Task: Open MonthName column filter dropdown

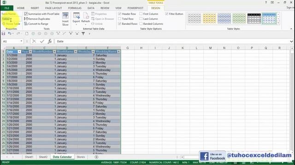Action: click(76, 52)
